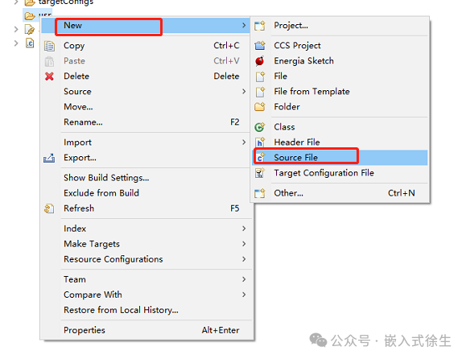Open the Make Targets submenu arrow
The image size is (466, 359).
(244, 244)
